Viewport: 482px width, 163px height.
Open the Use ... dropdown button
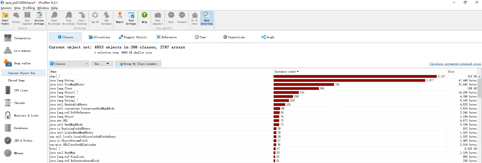coord(102,64)
